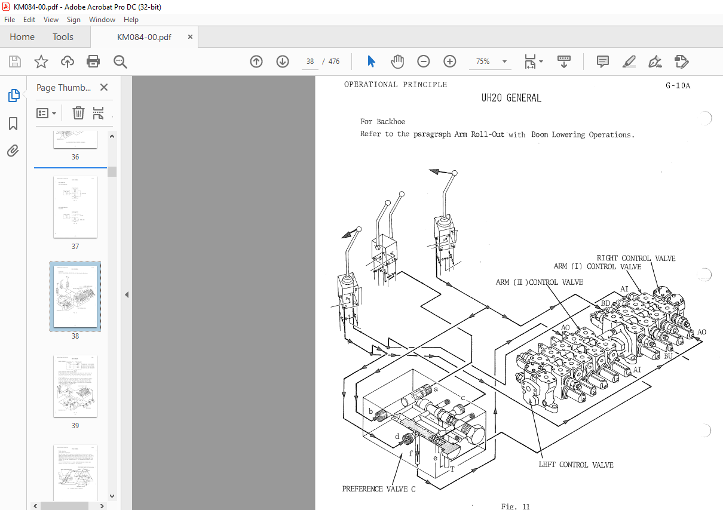Click scroll up arrow in thumbnails panel
This screenshot has width=723, height=510.
pyautogui.click(x=112, y=137)
